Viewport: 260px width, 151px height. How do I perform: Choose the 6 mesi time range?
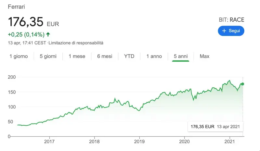pos(105,57)
